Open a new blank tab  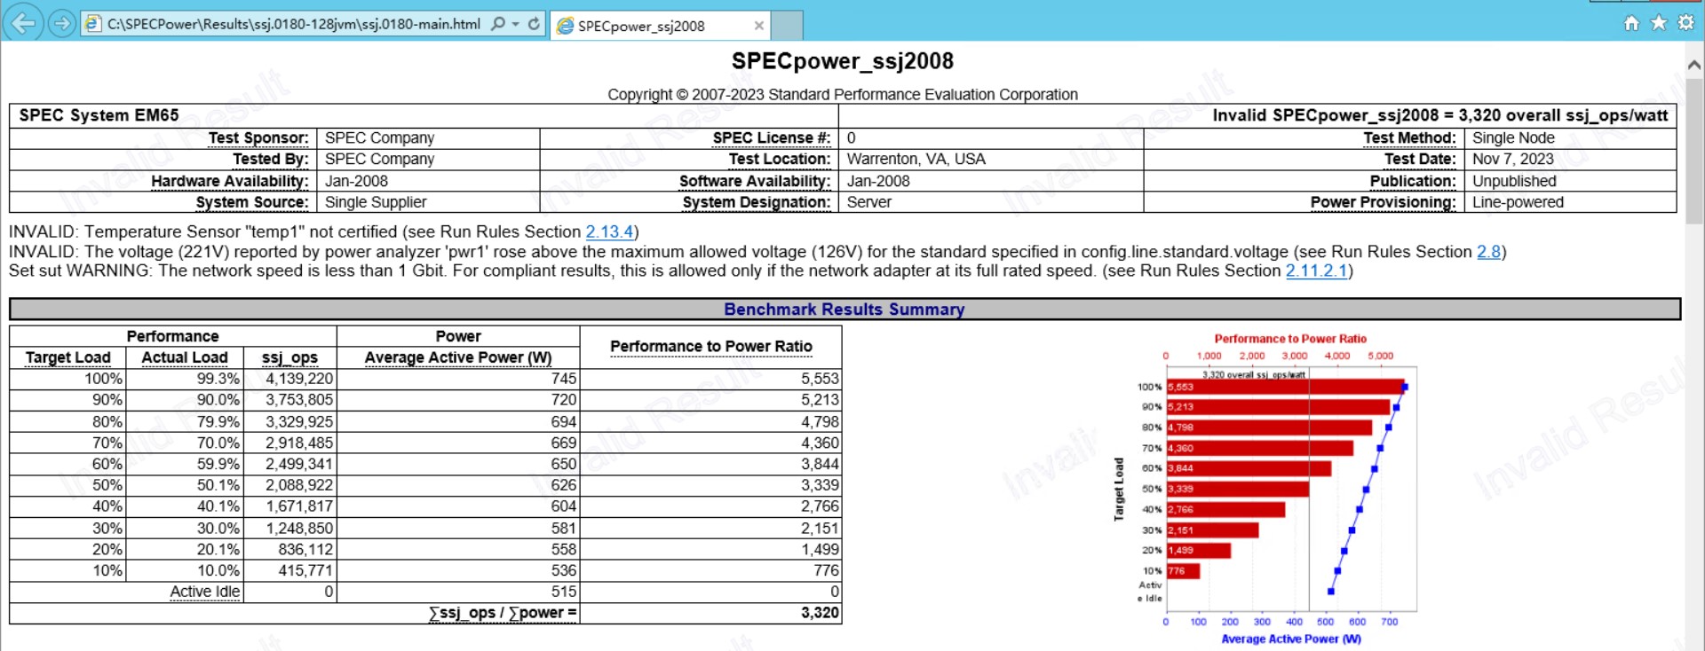[x=787, y=26]
